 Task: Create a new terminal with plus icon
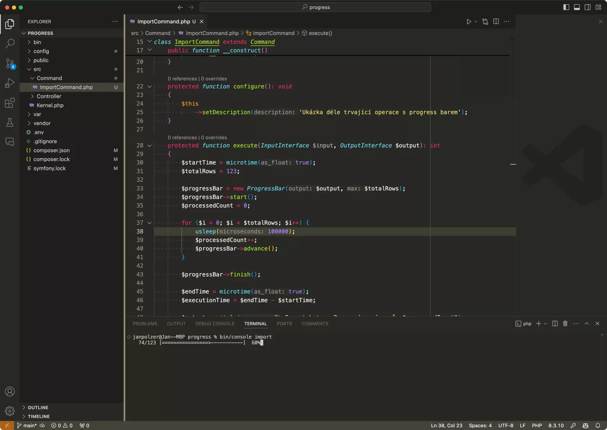tap(539, 323)
